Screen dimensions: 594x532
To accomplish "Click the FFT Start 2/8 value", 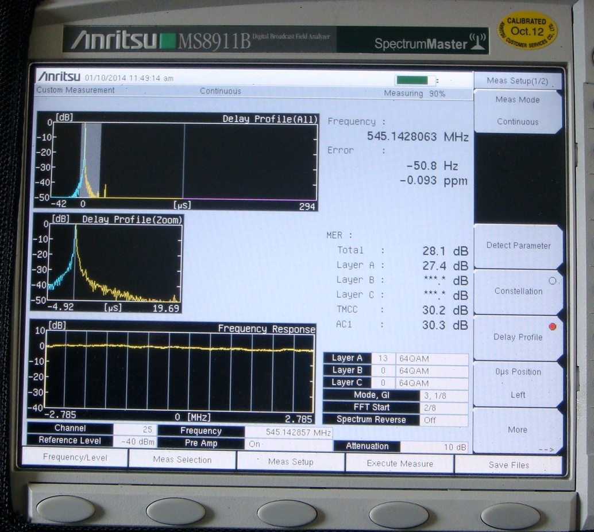I will pos(444,408).
